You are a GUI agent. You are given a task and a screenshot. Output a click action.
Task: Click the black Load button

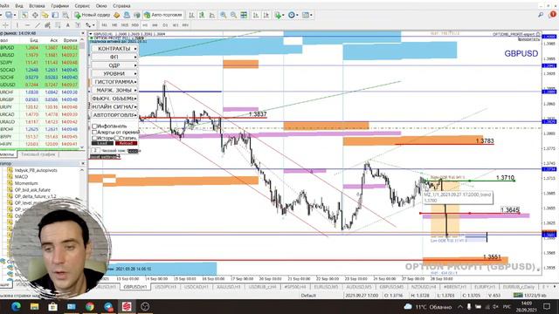tap(102, 143)
